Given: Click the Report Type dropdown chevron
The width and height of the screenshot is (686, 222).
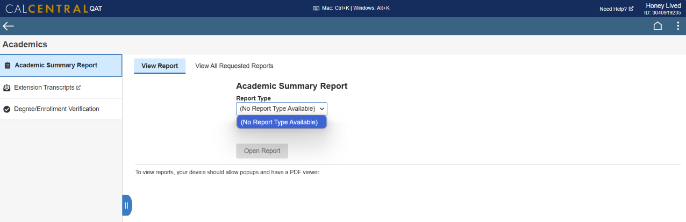Looking at the screenshot, I should click(322, 109).
